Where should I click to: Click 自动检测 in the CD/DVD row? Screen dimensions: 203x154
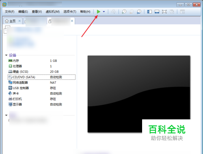(x=56, y=77)
